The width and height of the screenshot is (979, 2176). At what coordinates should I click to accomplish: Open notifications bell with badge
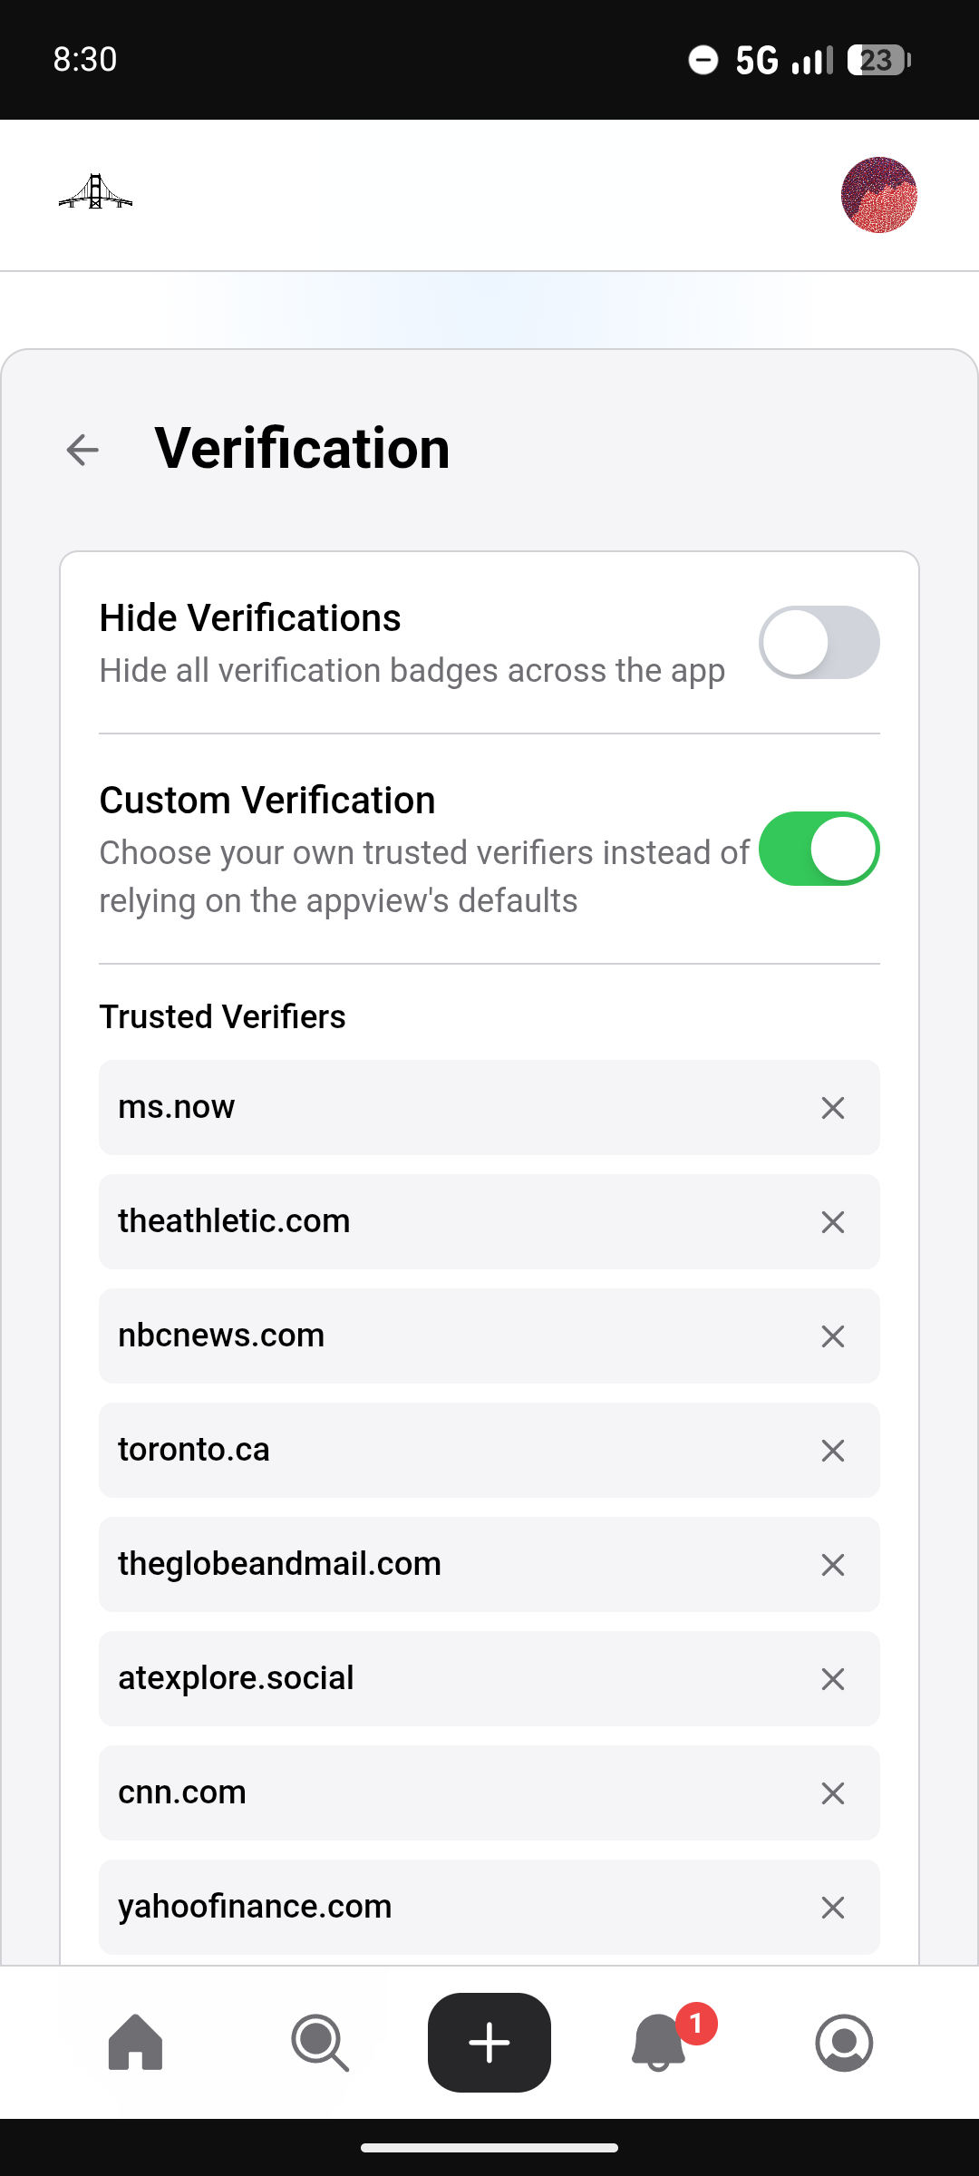(x=660, y=2043)
